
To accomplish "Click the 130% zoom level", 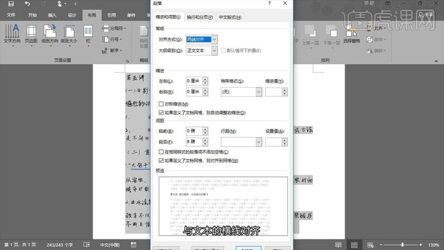I will [434, 244].
